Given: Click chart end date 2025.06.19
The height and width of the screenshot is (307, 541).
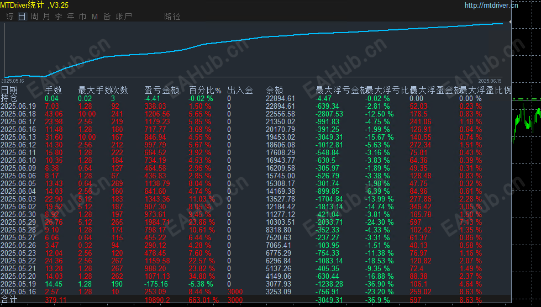Looking at the screenshot, I should (x=490, y=81).
